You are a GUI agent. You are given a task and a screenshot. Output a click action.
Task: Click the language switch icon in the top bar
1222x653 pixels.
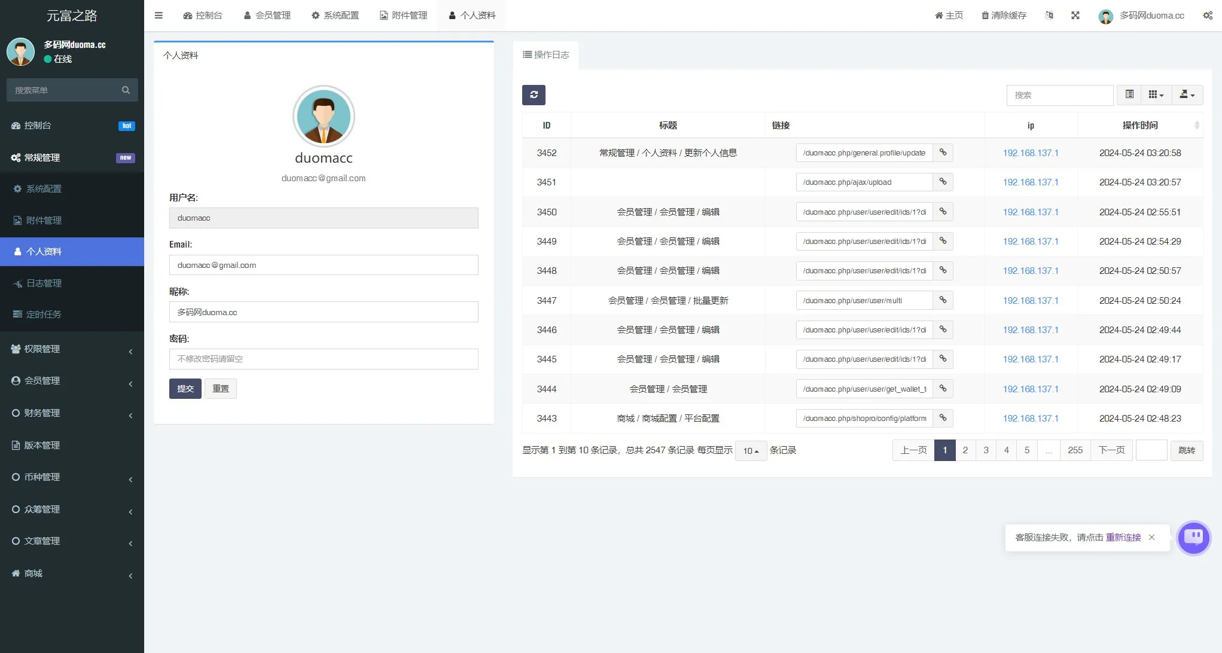pyautogui.click(x=1049, y=16)
